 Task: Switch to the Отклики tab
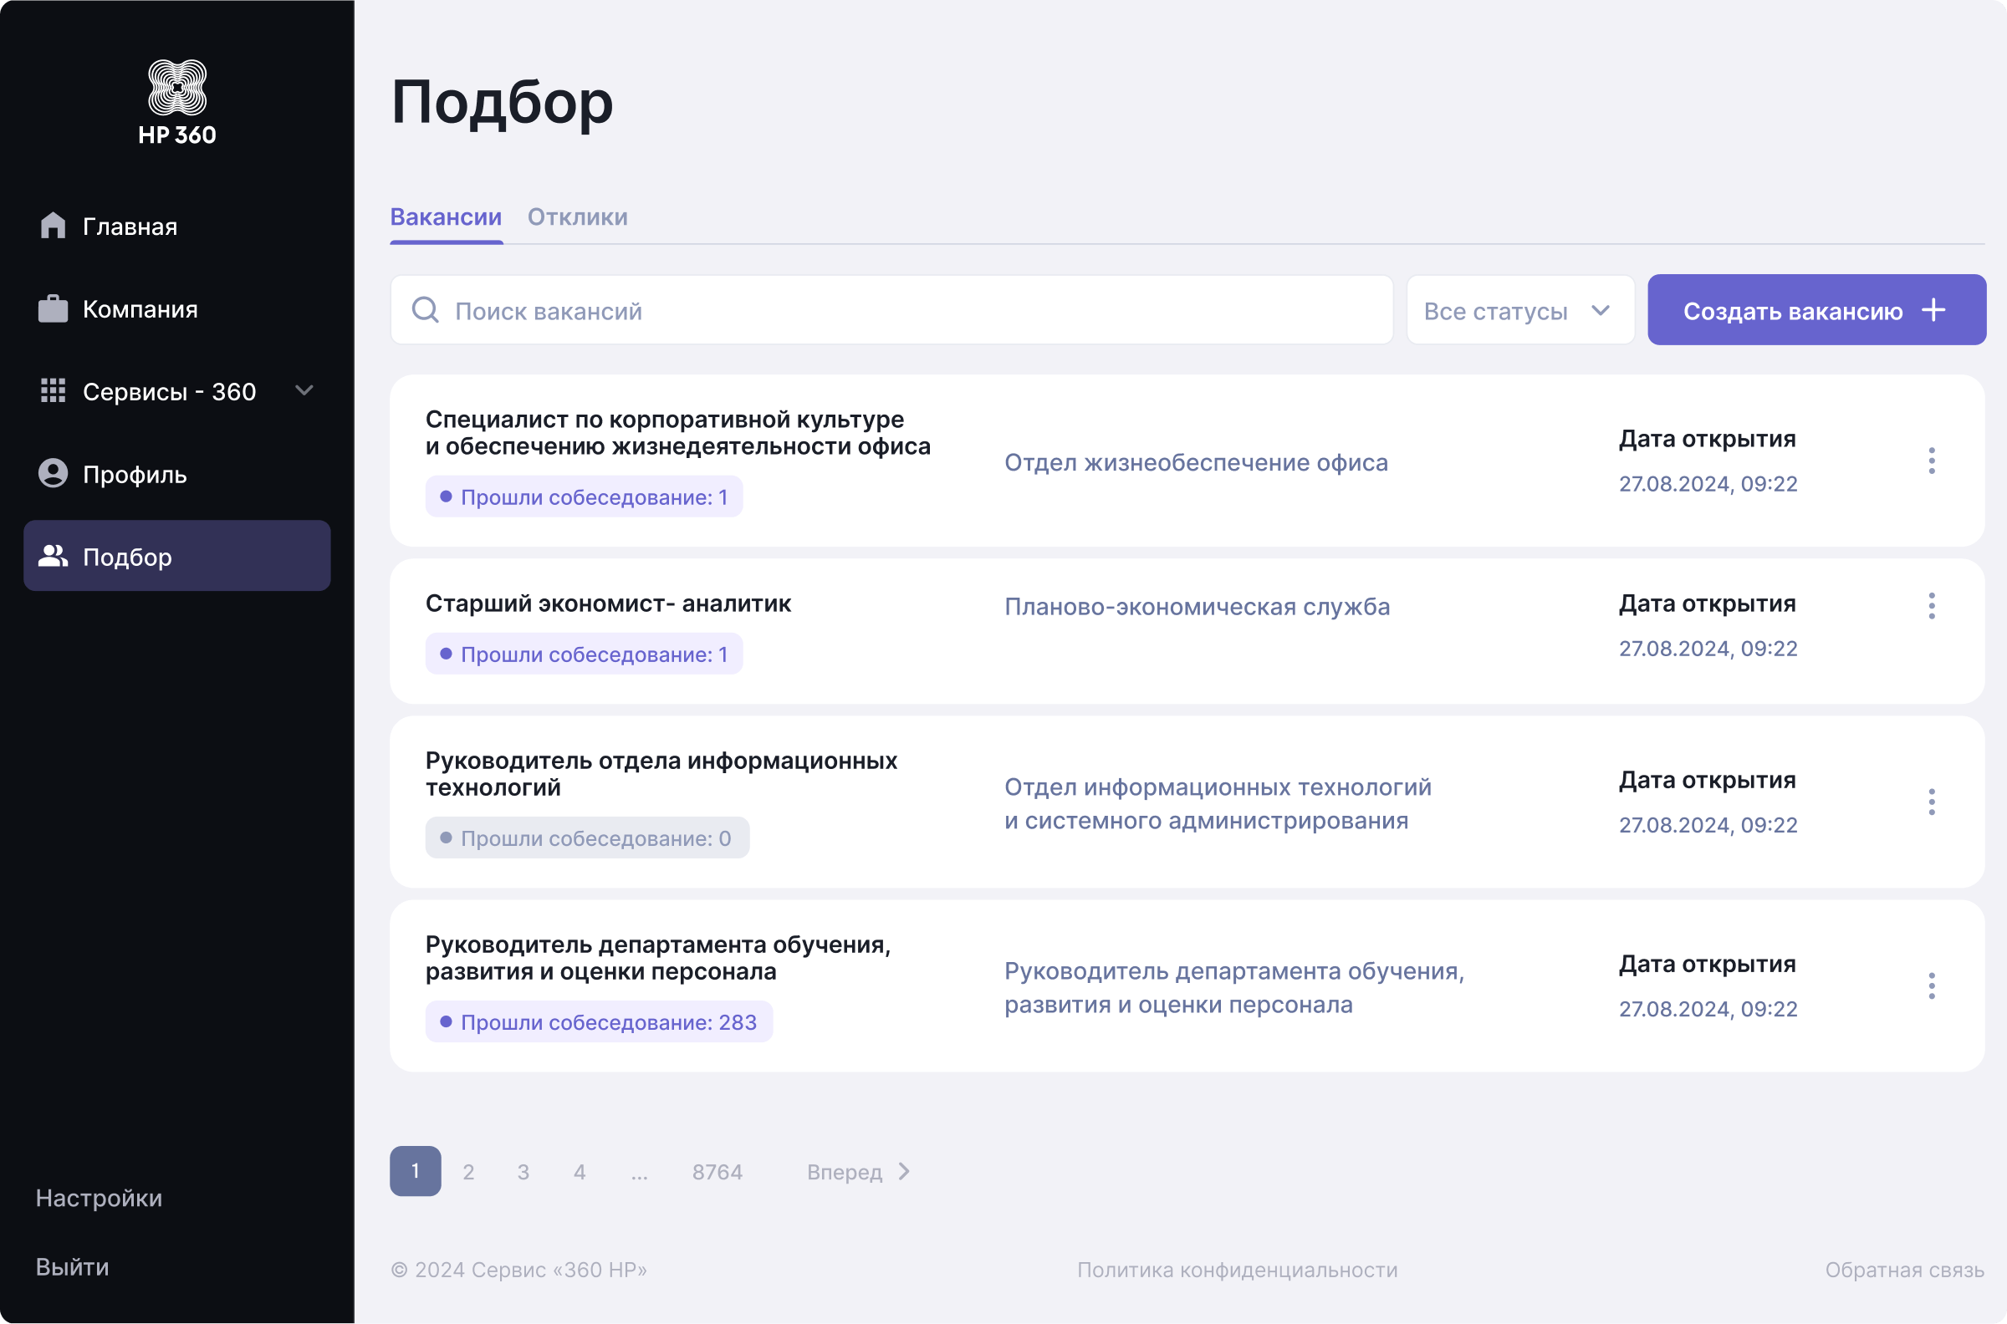click(x=577, y=217)
